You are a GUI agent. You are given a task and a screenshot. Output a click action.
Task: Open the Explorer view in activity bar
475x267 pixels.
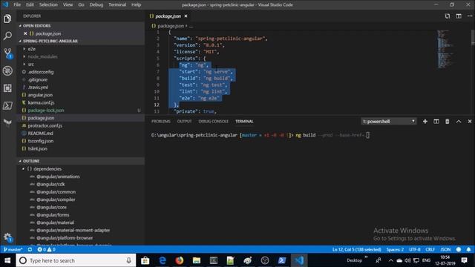tap(7, 19)
